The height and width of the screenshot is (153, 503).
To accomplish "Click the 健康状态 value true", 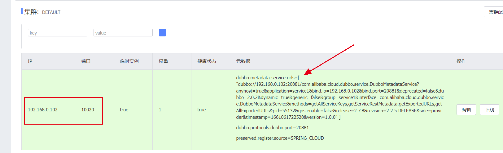I will click(x=202, y=110).
